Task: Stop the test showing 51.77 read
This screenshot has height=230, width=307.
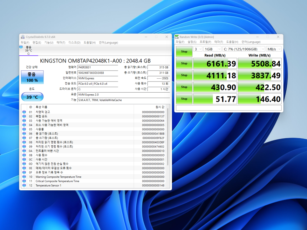Action: (x=184, y=99)
